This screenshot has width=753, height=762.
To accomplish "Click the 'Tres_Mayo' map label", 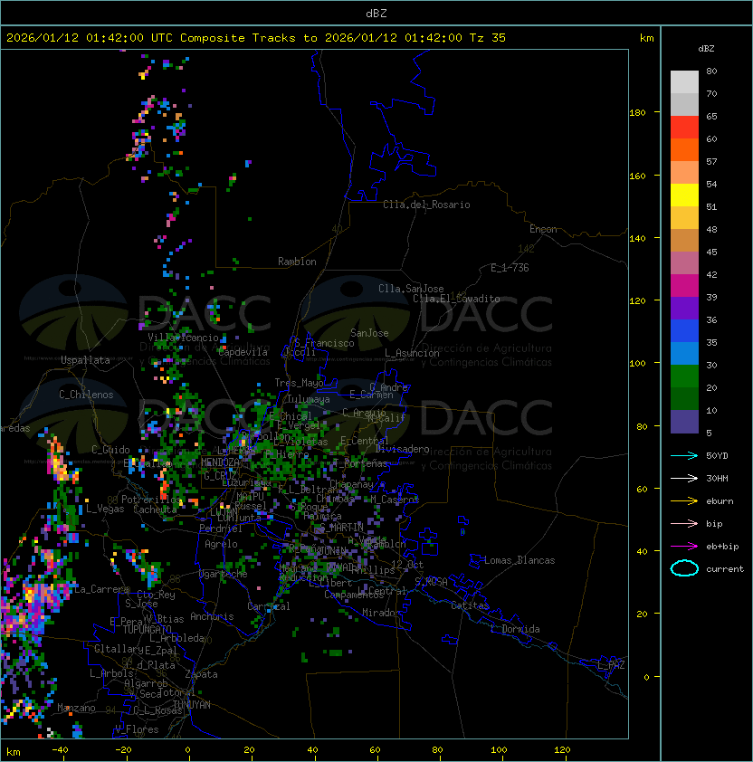I will click(299, 383).
